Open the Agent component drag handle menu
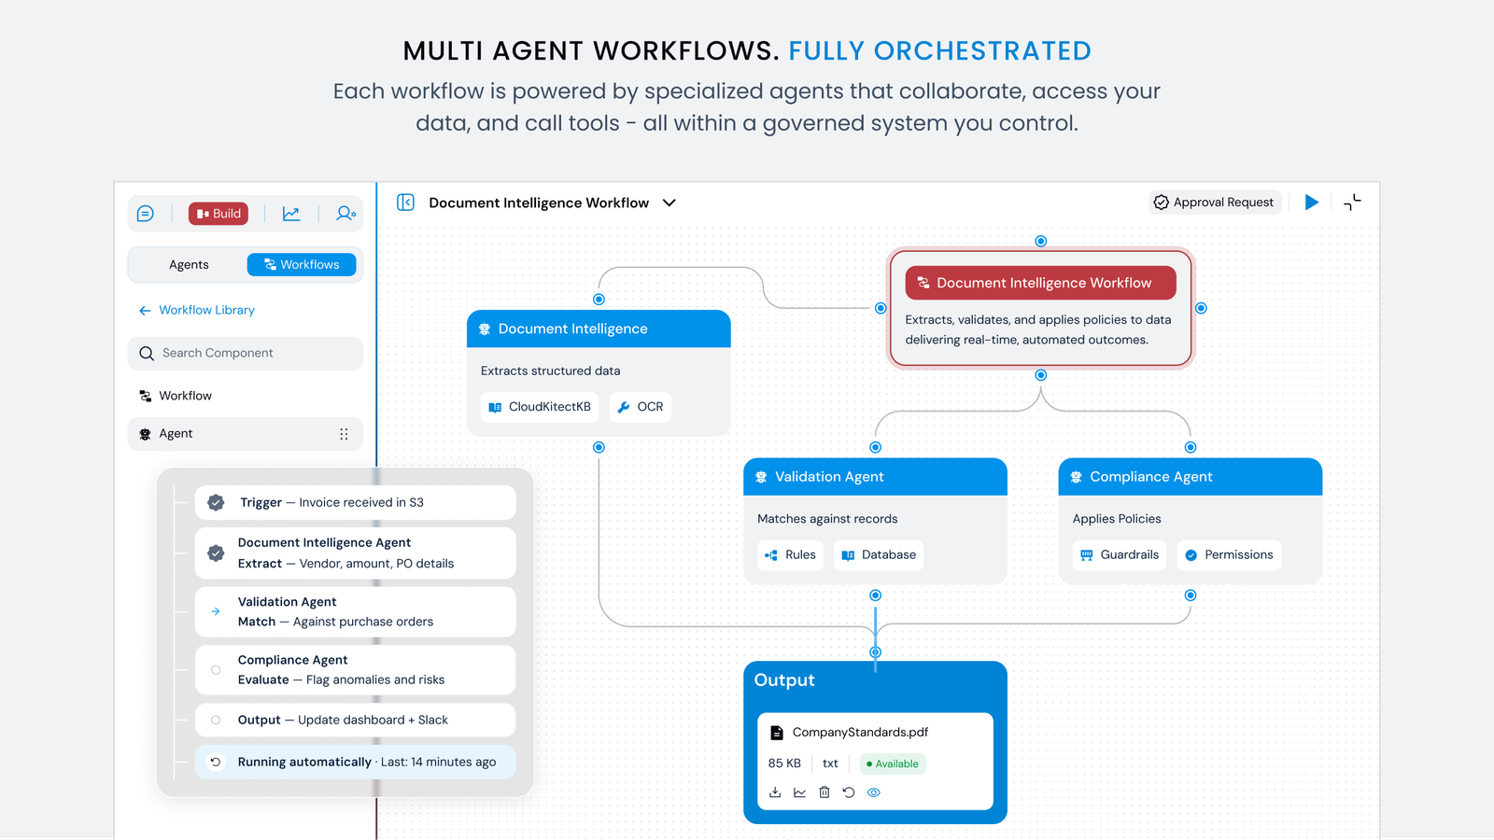 tap(344, 434)
